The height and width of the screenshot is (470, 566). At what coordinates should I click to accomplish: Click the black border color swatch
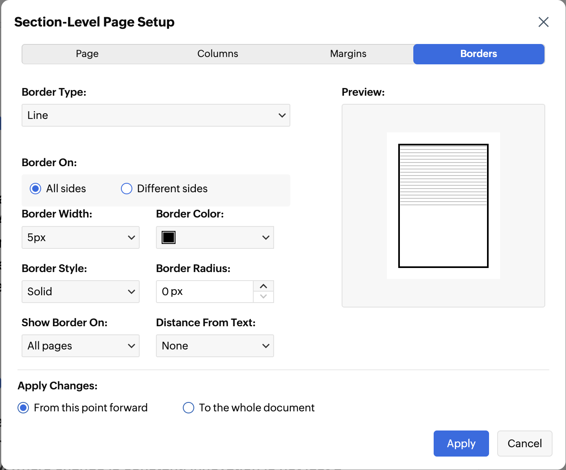coord(169,237)
